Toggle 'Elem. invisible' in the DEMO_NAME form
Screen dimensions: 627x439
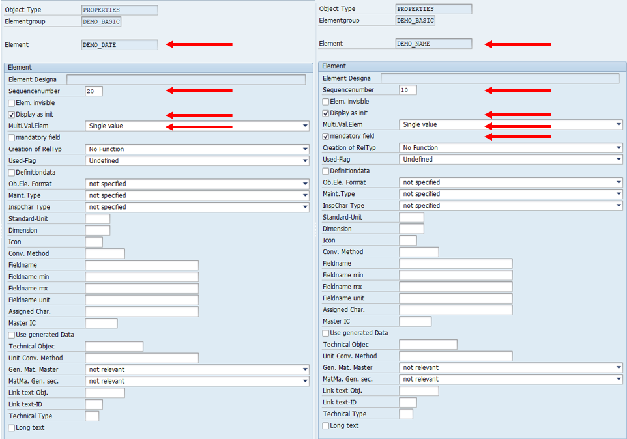pyautogui.click(x=326, y=102)
